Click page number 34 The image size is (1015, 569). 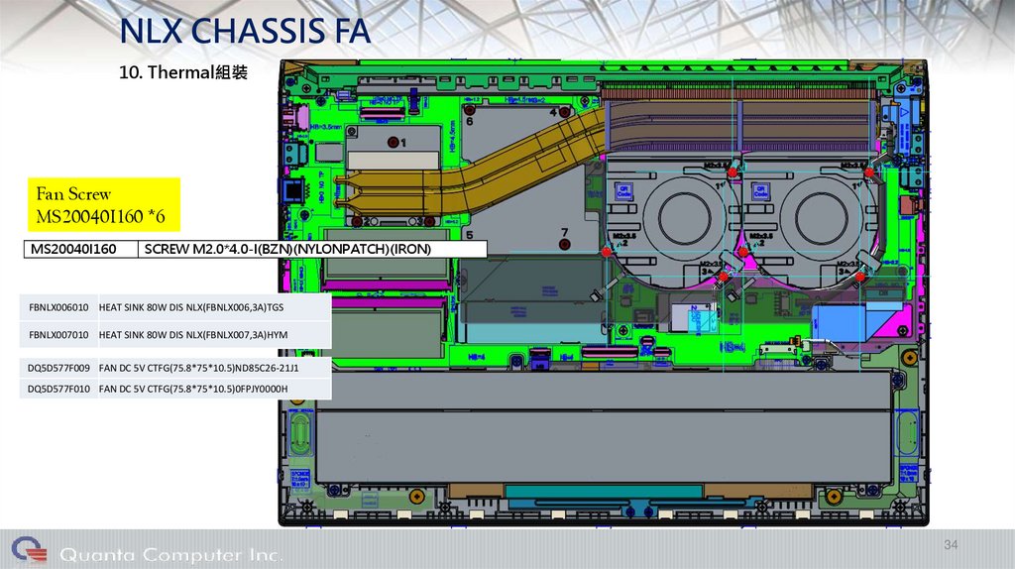click(x=951, y=545)
